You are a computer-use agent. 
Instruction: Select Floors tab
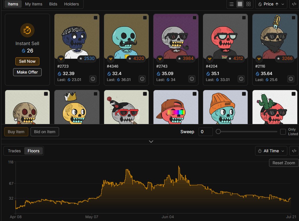34,151
